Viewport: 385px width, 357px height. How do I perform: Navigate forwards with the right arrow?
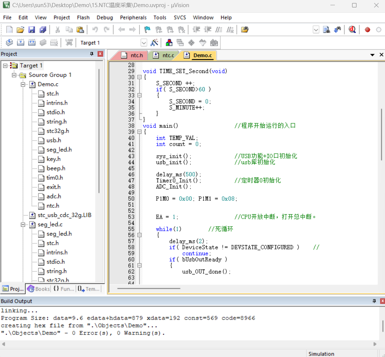point(132,30)
